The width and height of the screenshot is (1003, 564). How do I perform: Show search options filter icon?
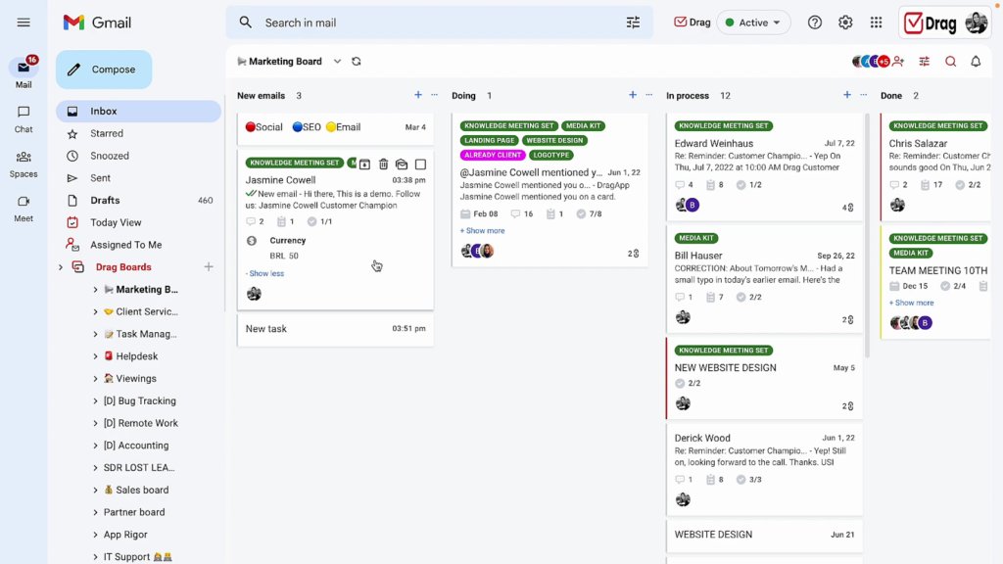point(633,23)
